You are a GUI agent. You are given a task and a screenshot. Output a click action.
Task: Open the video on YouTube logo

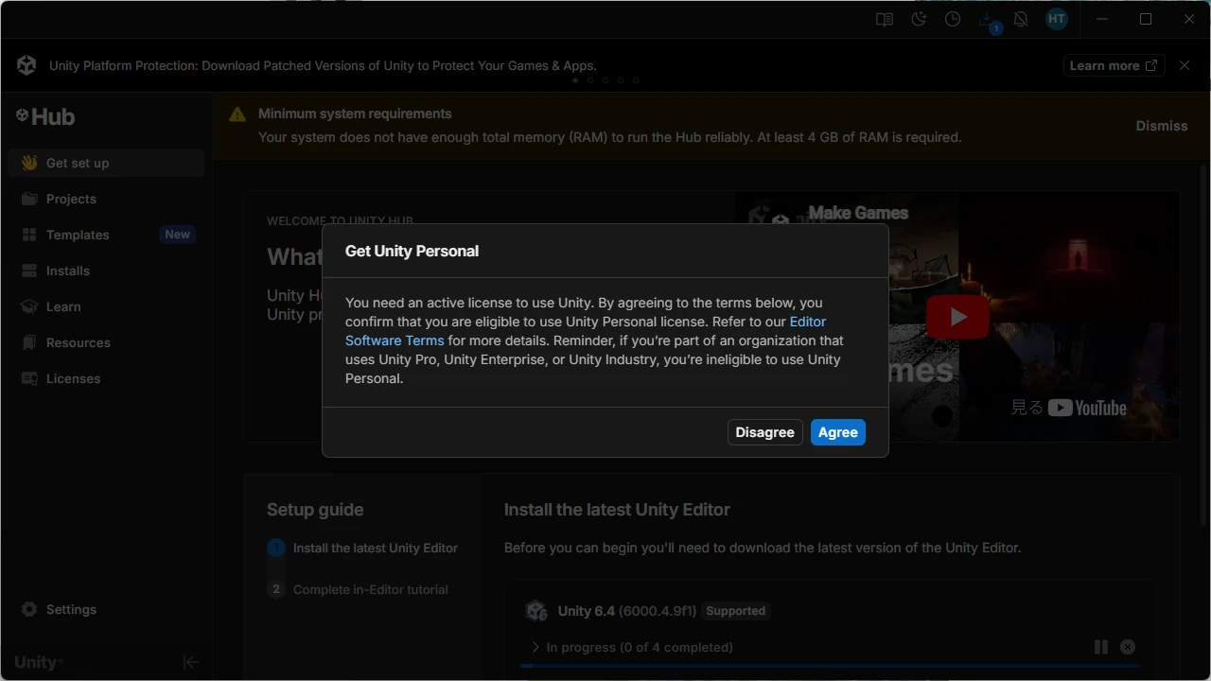(1087, 408)
